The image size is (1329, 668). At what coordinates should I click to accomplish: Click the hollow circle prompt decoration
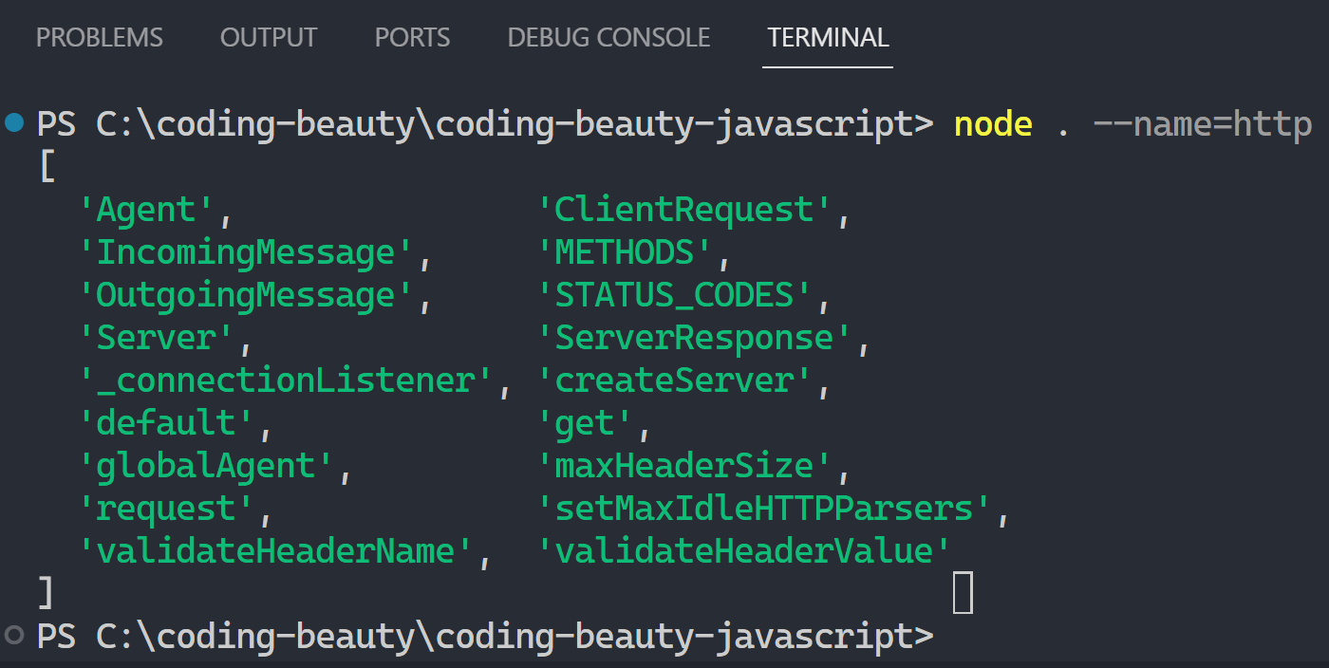[14, 635]
